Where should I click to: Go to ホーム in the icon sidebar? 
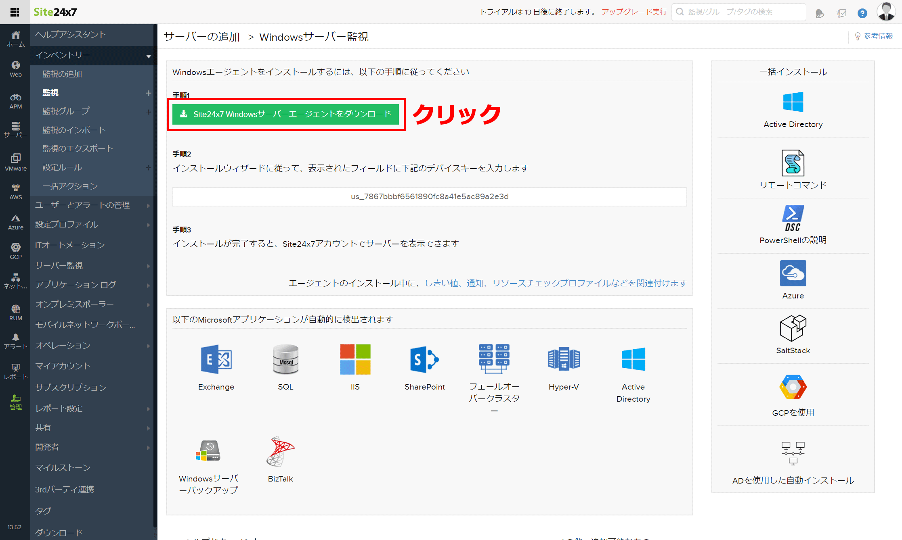tap(15, 39)
